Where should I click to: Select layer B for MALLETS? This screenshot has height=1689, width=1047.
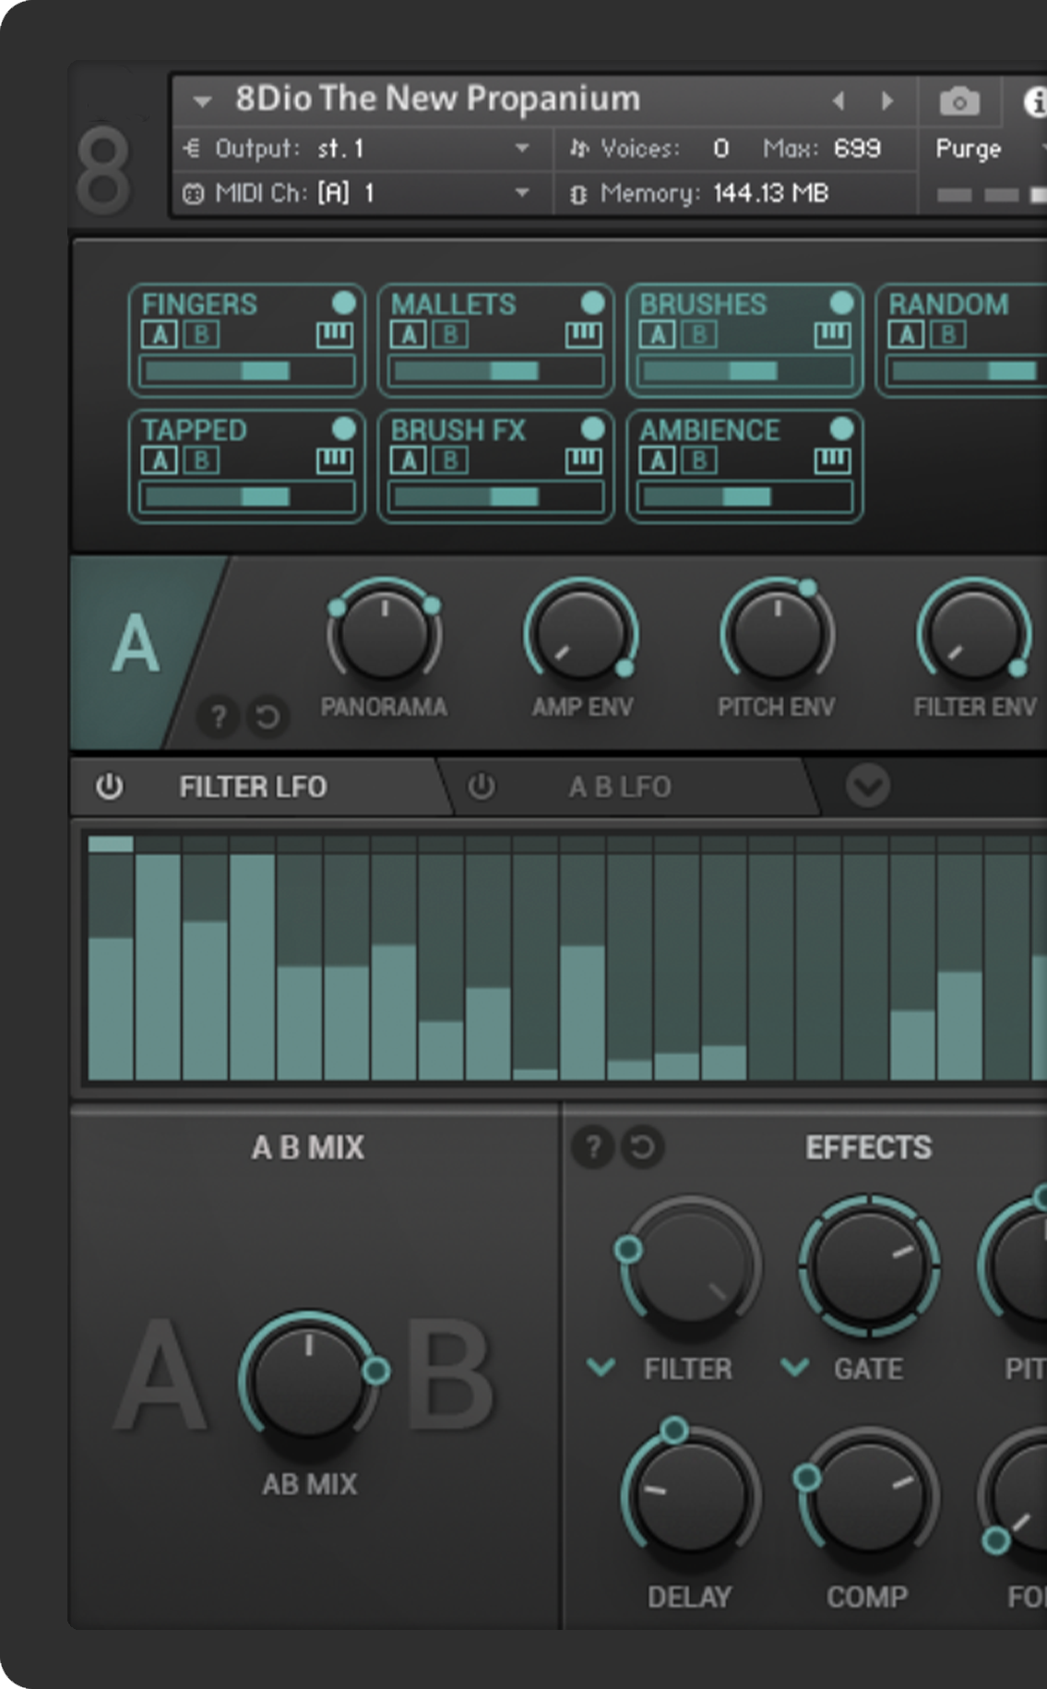[450, 334]
